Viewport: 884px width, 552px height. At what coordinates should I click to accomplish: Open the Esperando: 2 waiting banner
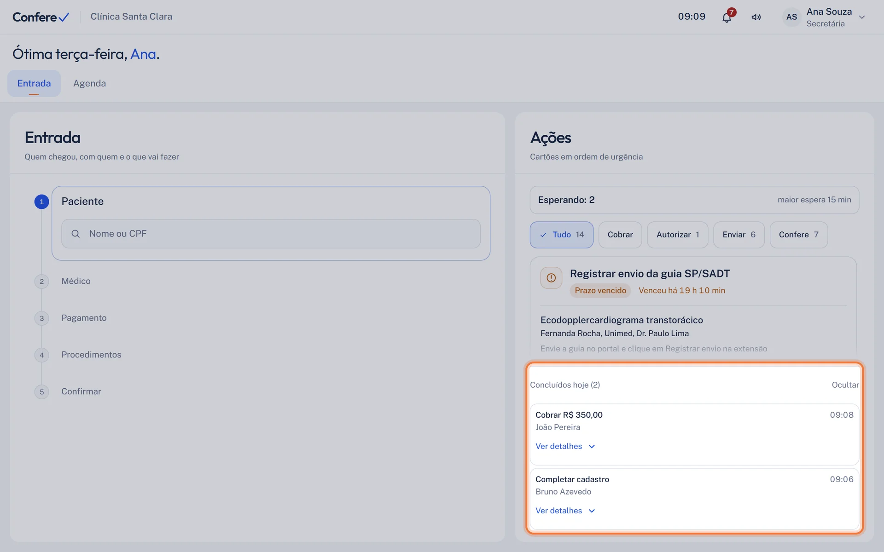[x=694, y=200]
